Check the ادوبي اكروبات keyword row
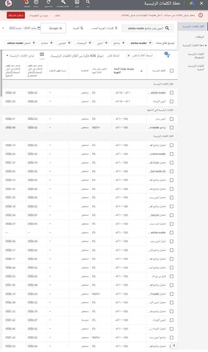This screenshot has width=208, height=352. pyautogui.click(x=172, y=320)
